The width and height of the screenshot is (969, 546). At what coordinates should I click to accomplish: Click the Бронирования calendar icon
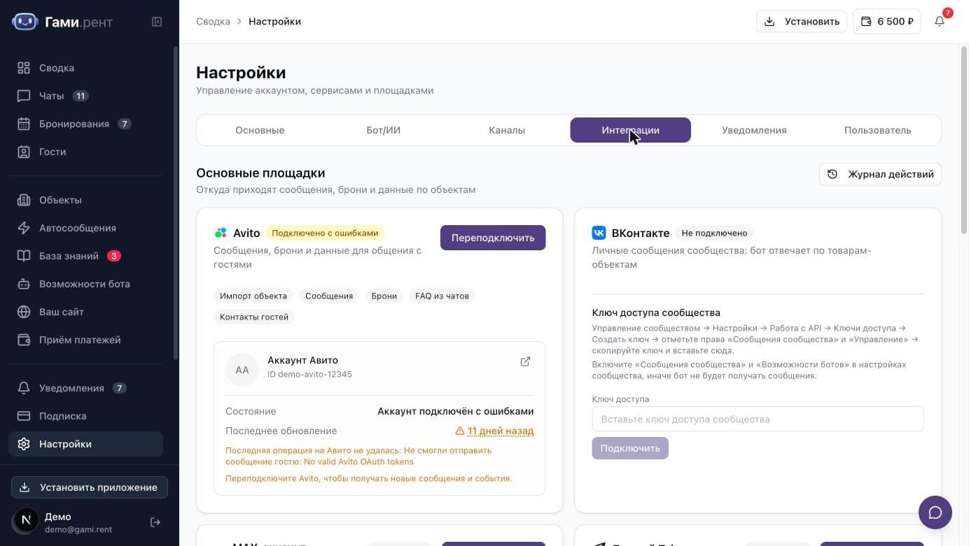click(24, 124)
